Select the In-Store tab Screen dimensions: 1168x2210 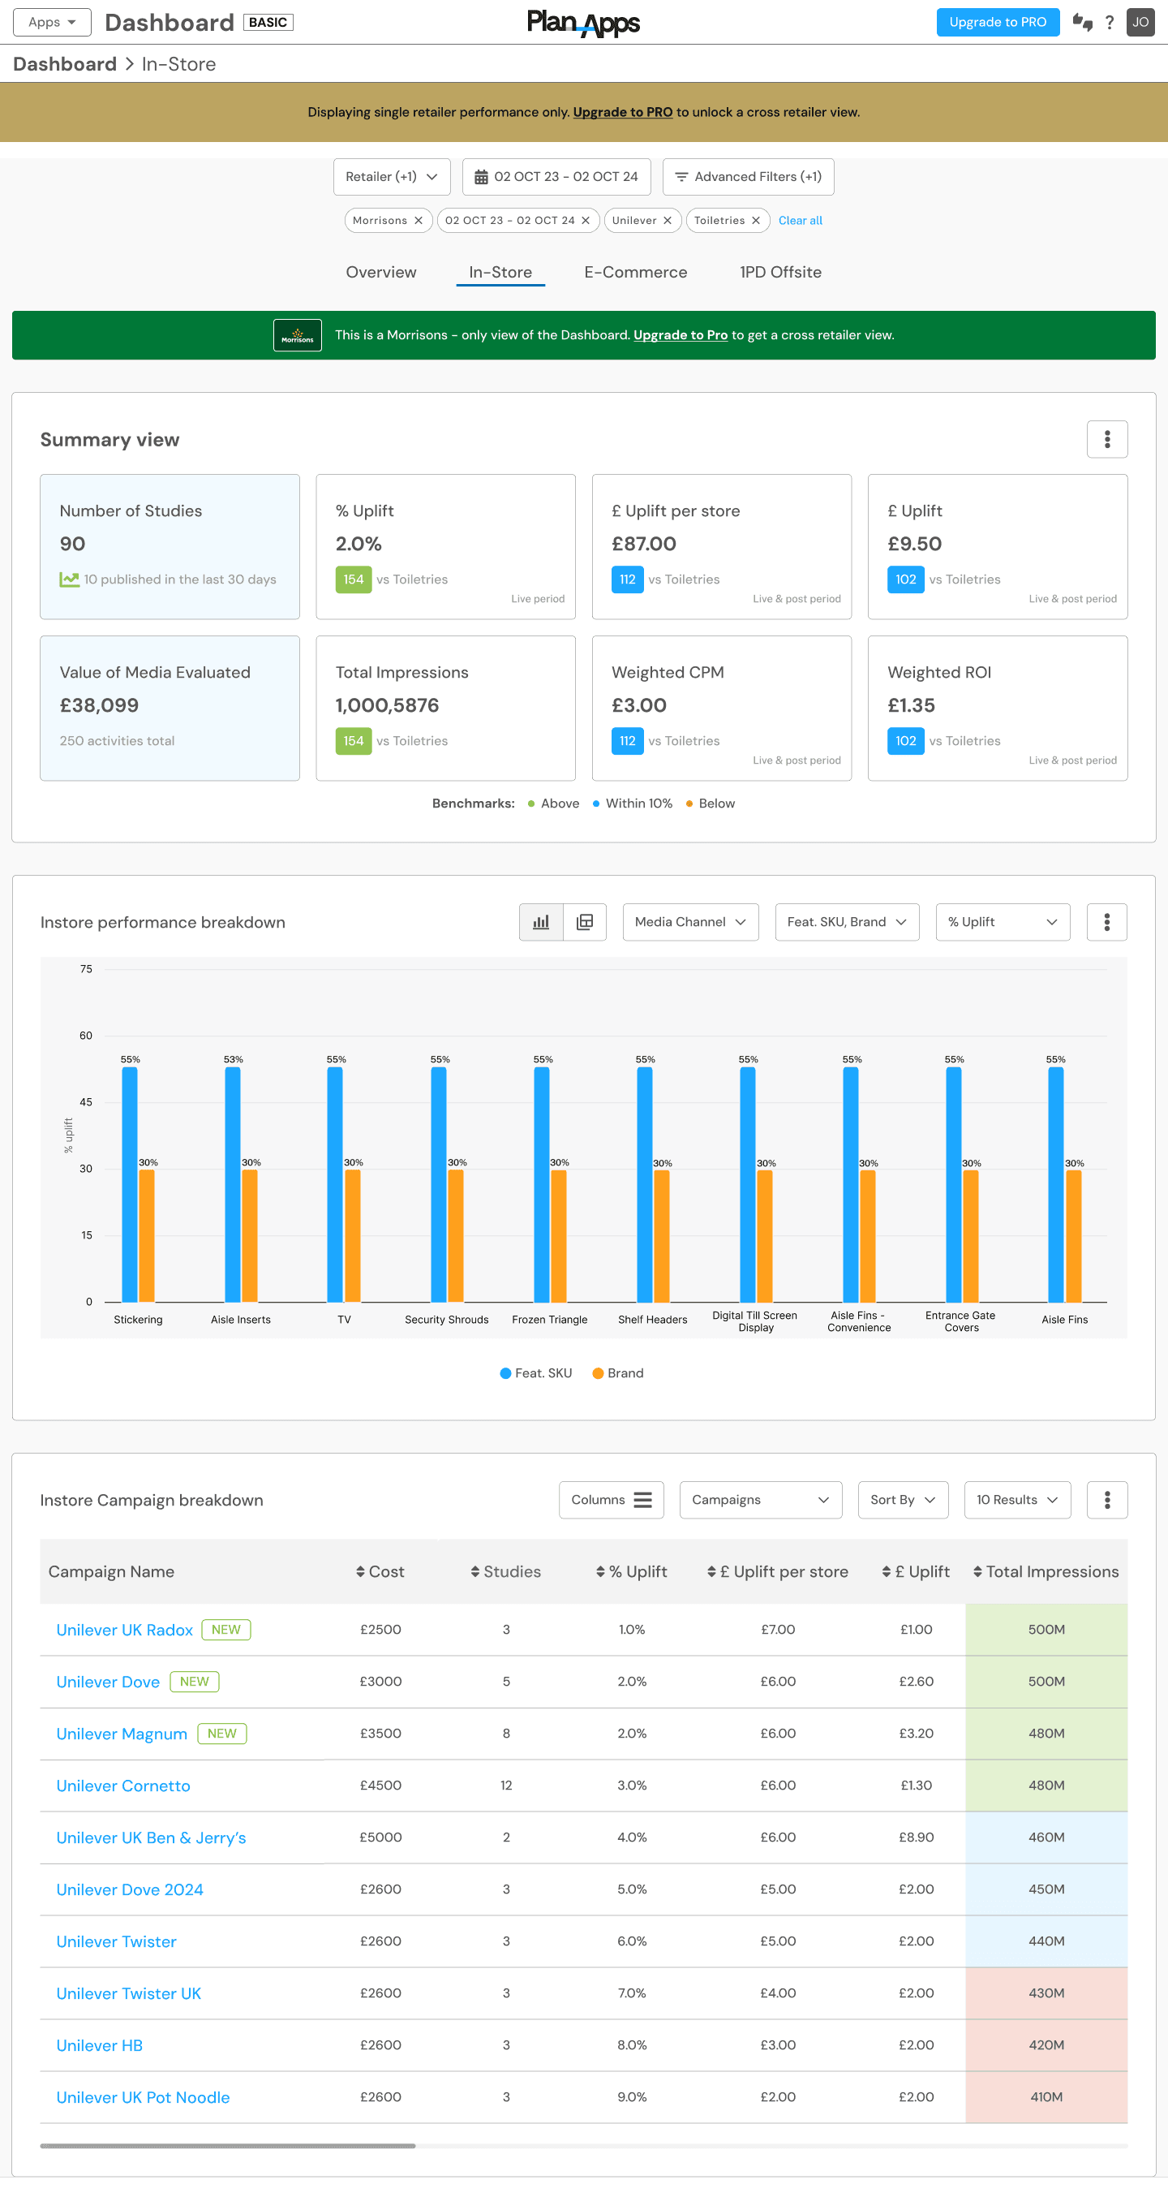click(500, 272)
